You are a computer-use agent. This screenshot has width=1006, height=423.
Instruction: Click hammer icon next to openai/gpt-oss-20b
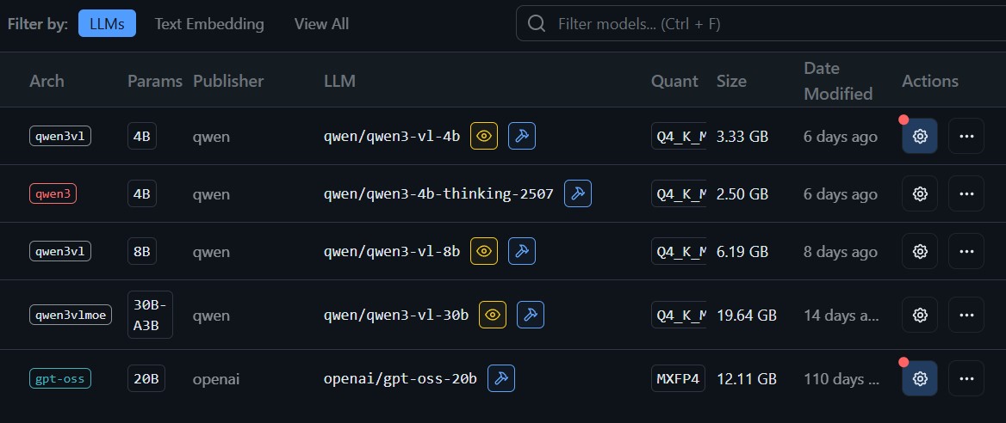tap(501, 378)
